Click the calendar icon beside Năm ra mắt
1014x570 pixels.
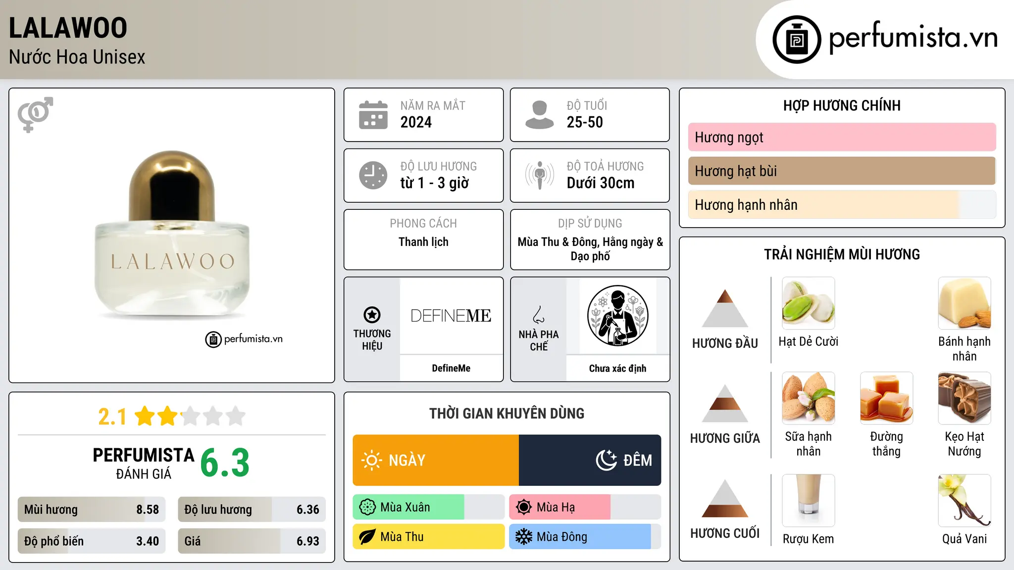click(x=373, y=115)
